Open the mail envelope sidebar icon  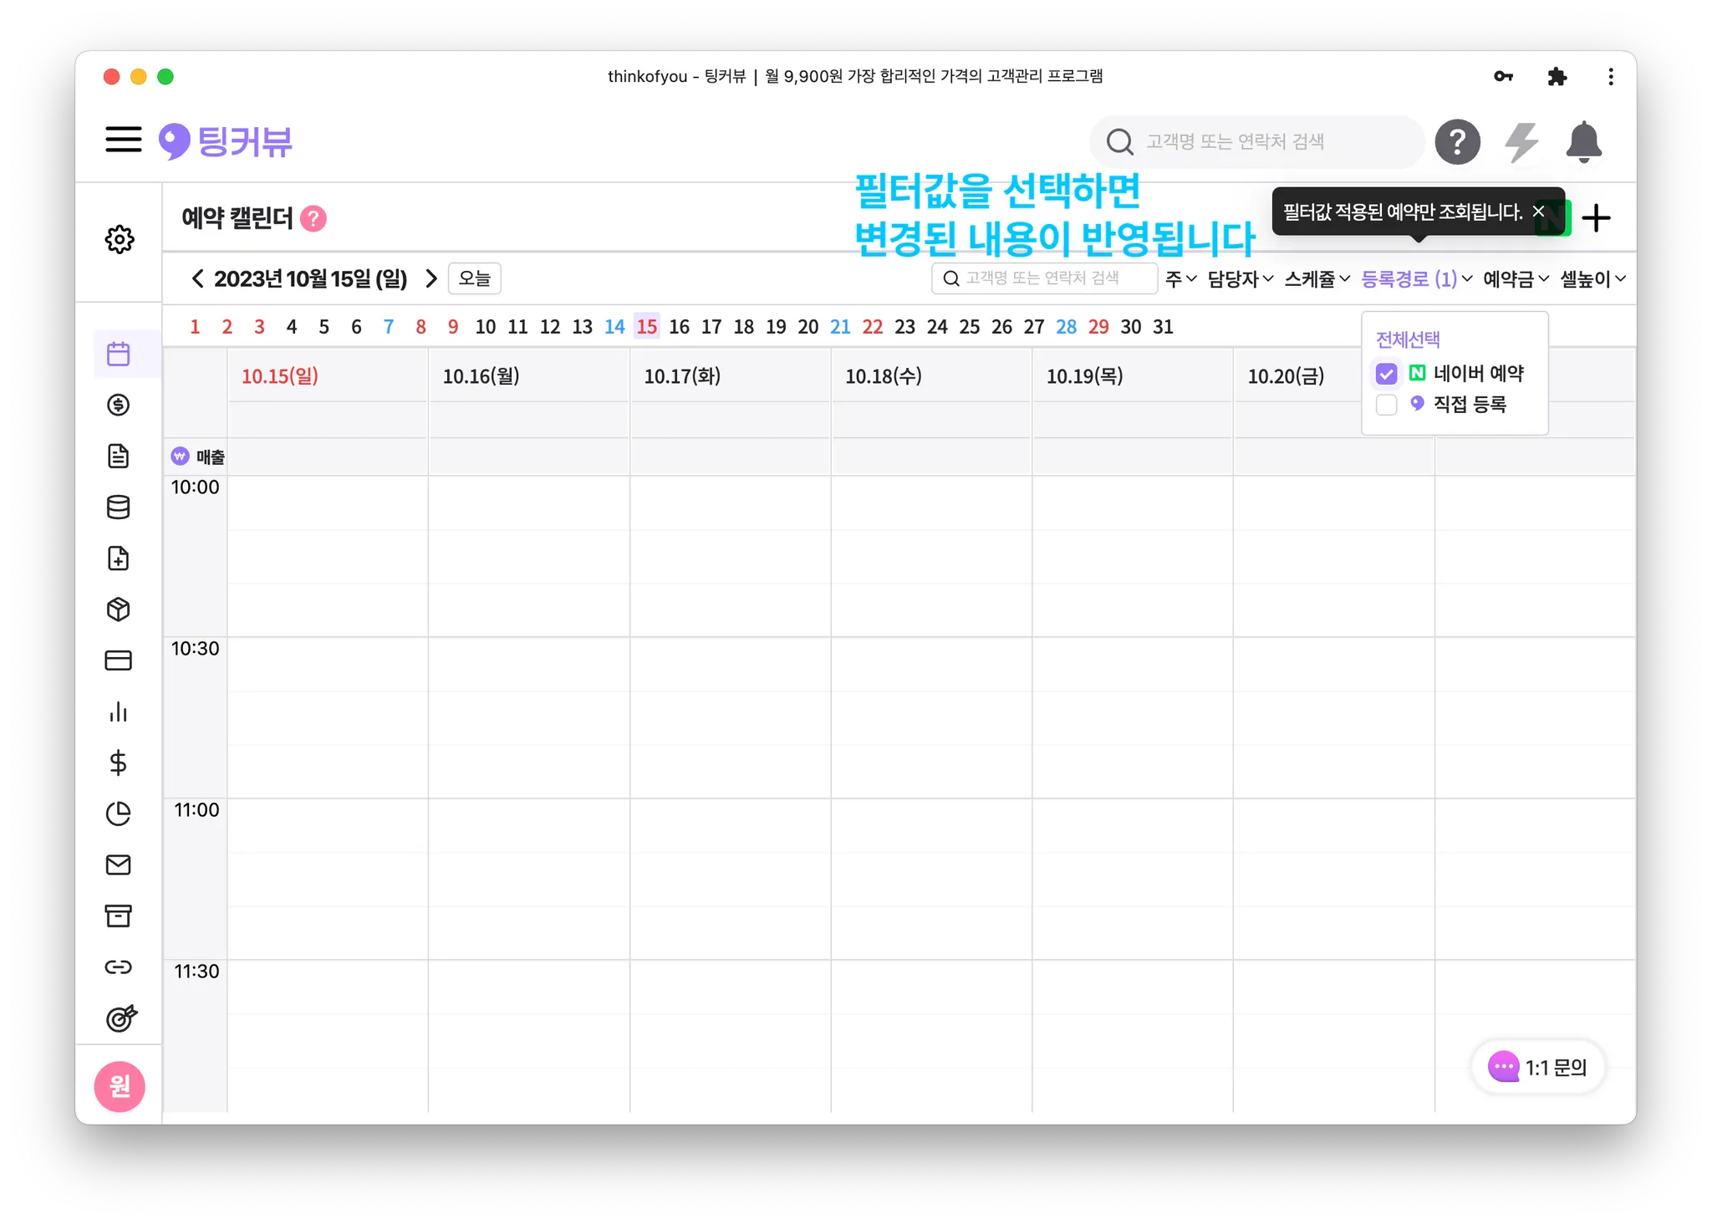tap(119, 864)
